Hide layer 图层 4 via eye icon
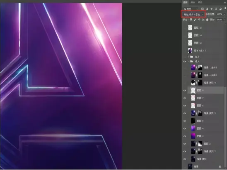This screenshot has height=170, width=227. point(185,128)
